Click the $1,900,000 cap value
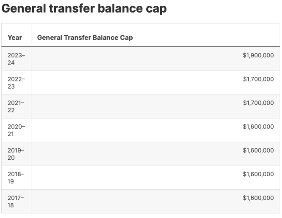Screen dimensions: 282x218 click(x=258, y=55)
